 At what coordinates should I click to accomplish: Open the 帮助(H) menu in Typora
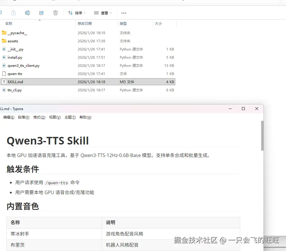point(85,117)
